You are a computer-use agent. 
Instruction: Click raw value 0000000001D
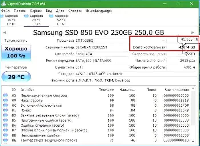pos(176,140)
